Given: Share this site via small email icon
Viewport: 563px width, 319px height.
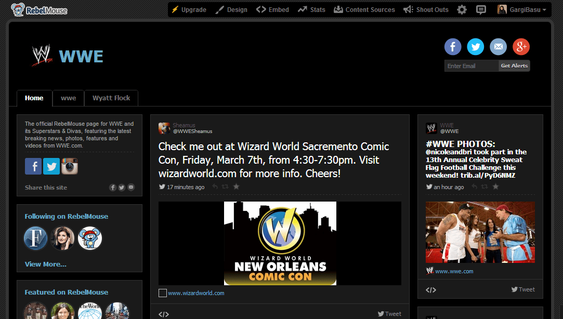Looking at the screenshot, I should (x=131, y=188).
